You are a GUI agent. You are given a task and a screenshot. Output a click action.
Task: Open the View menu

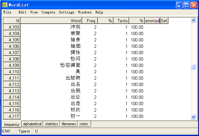coord(34,12)
